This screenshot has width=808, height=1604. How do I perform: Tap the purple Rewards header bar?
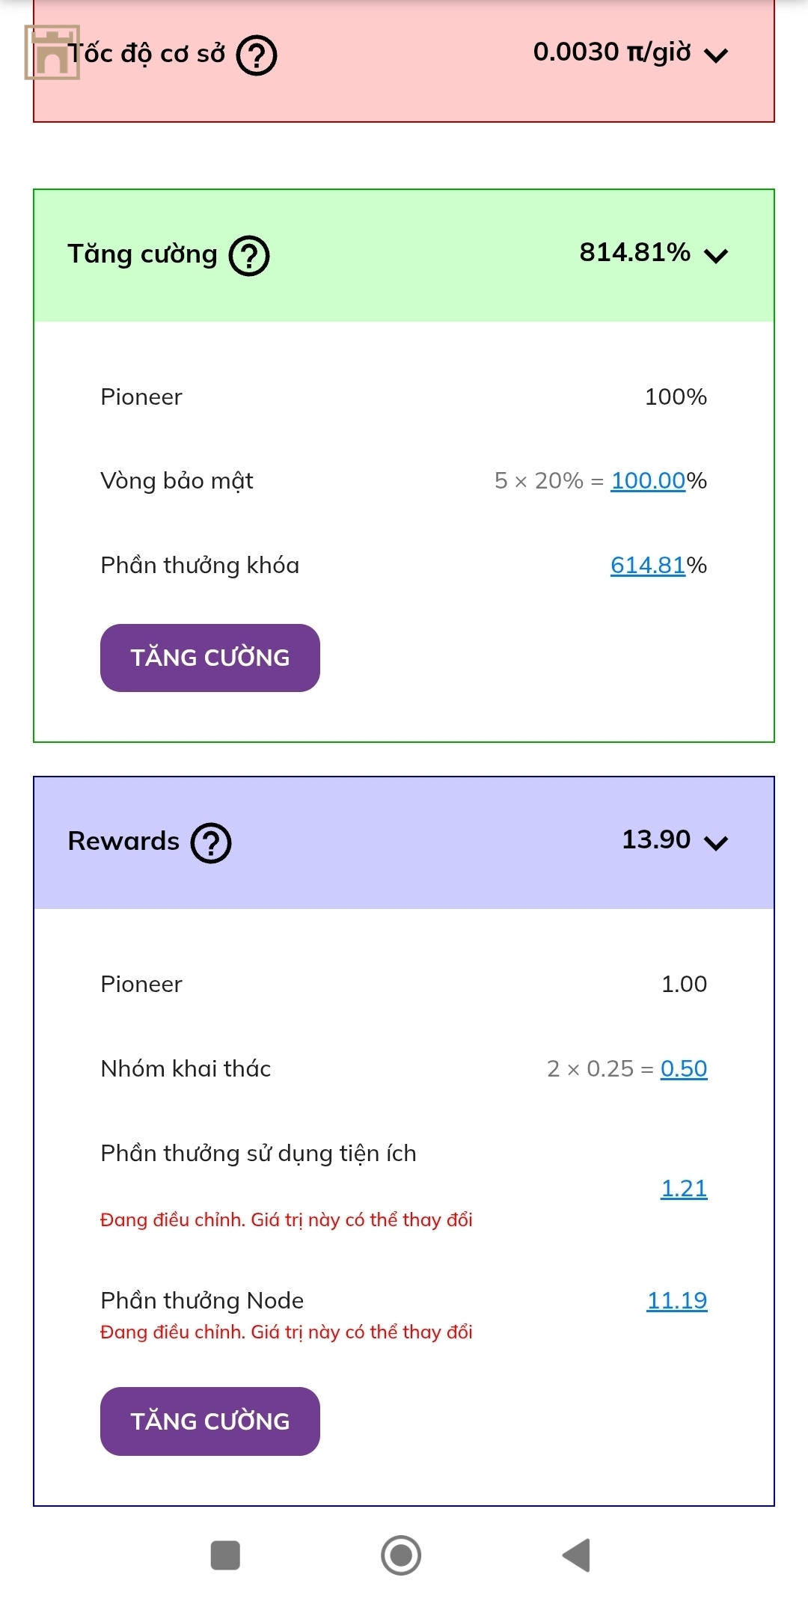click(404, 843)
